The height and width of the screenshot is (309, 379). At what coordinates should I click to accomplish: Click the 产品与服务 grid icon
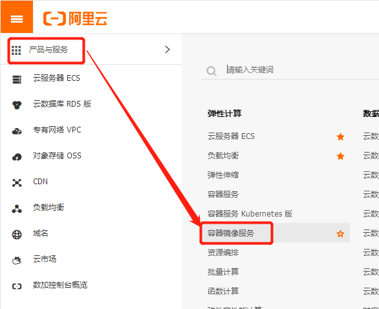coord(16,50)
